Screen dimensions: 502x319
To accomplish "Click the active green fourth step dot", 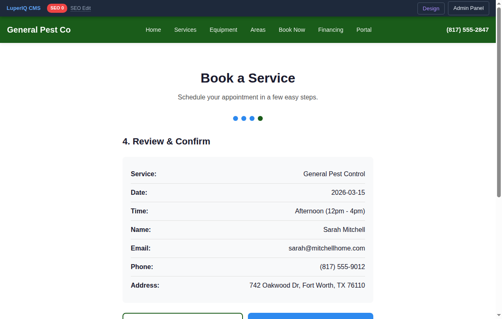I will (260, 118).
